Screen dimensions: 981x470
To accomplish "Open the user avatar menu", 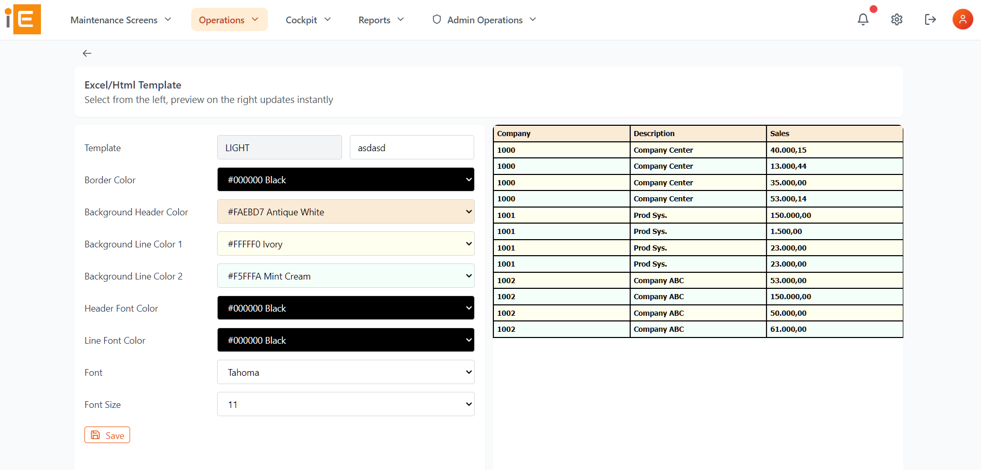I will tap(962, 19).
